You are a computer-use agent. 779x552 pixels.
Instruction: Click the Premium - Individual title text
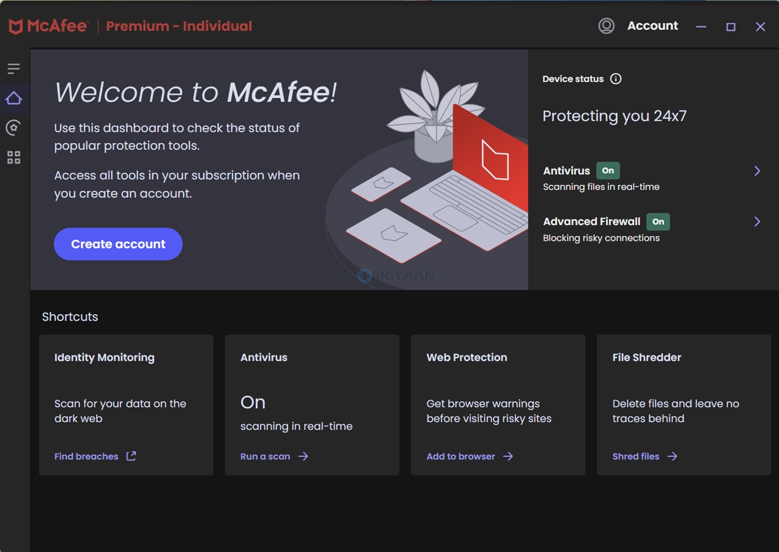[x=179, y=26]
